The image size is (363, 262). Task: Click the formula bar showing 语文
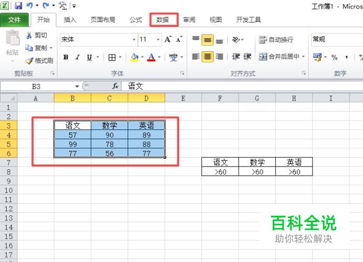tap(242, 86)
